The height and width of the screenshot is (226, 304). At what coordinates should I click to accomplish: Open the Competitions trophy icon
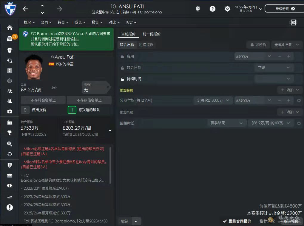[10, 133]
